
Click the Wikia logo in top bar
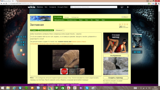[x=31, y=7]
